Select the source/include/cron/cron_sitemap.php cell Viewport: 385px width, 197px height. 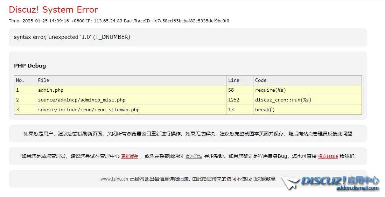(131, 110)
